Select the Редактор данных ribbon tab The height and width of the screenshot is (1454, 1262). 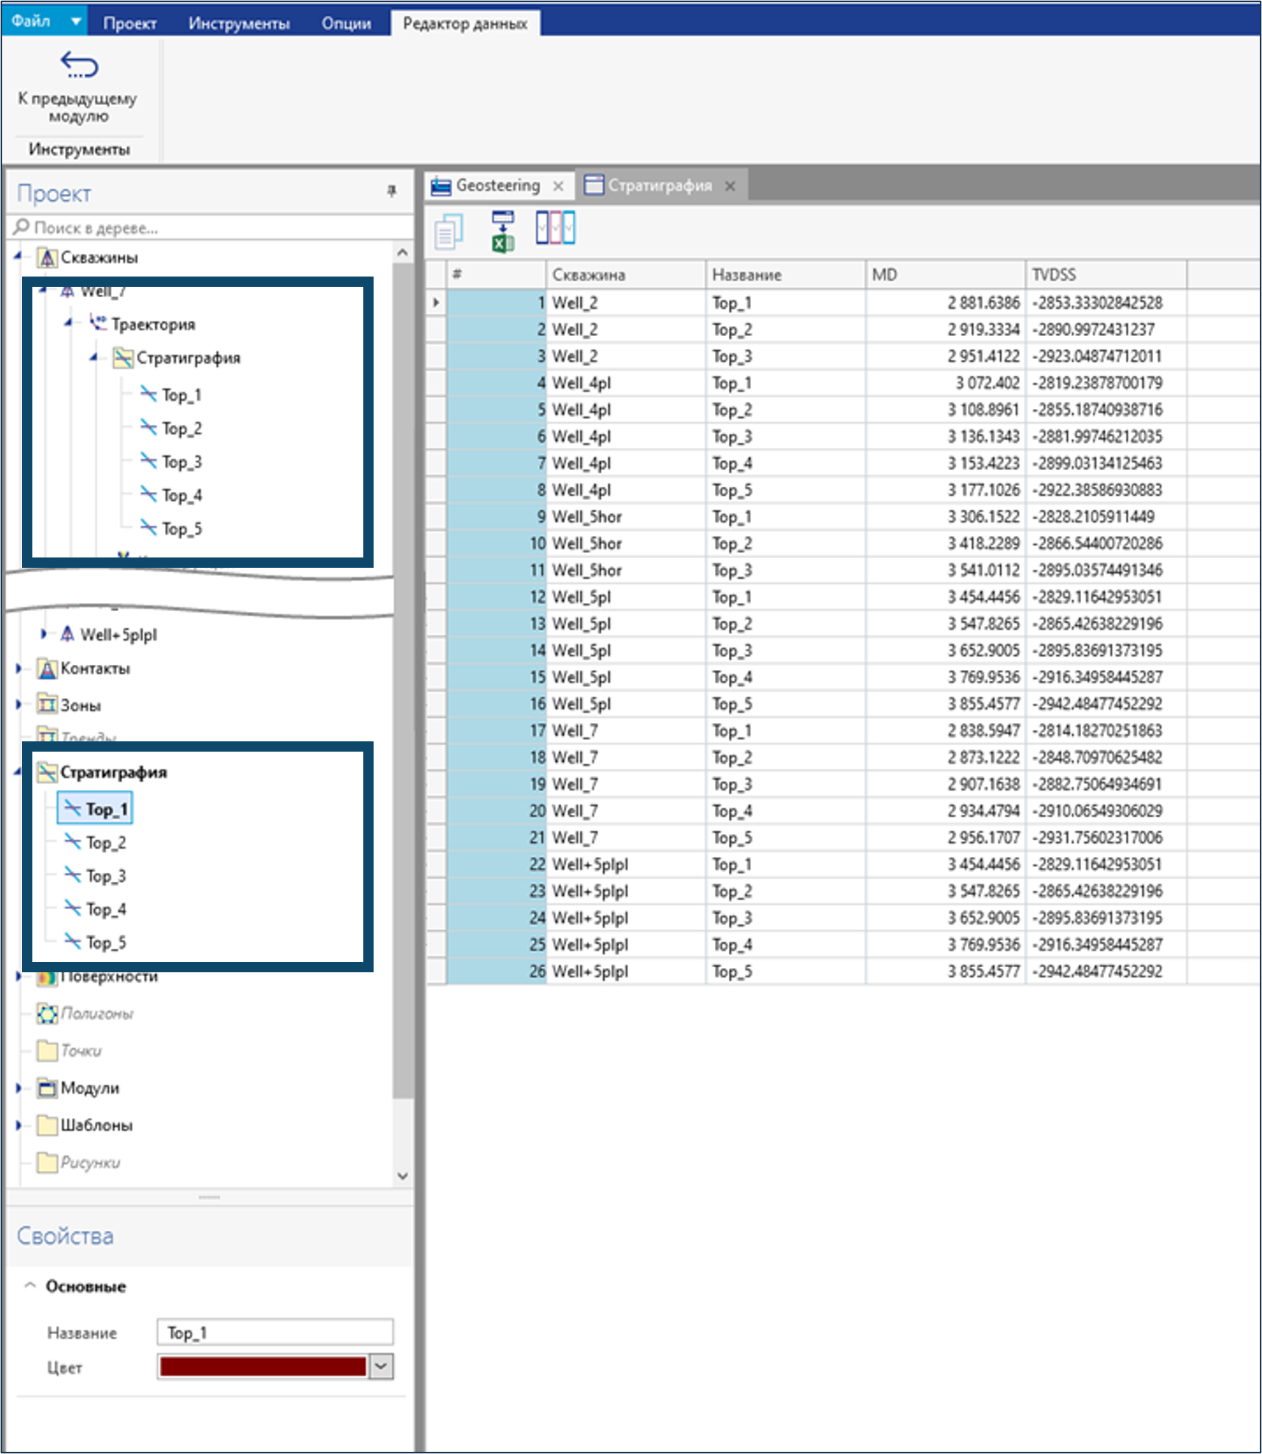point(465,23)
